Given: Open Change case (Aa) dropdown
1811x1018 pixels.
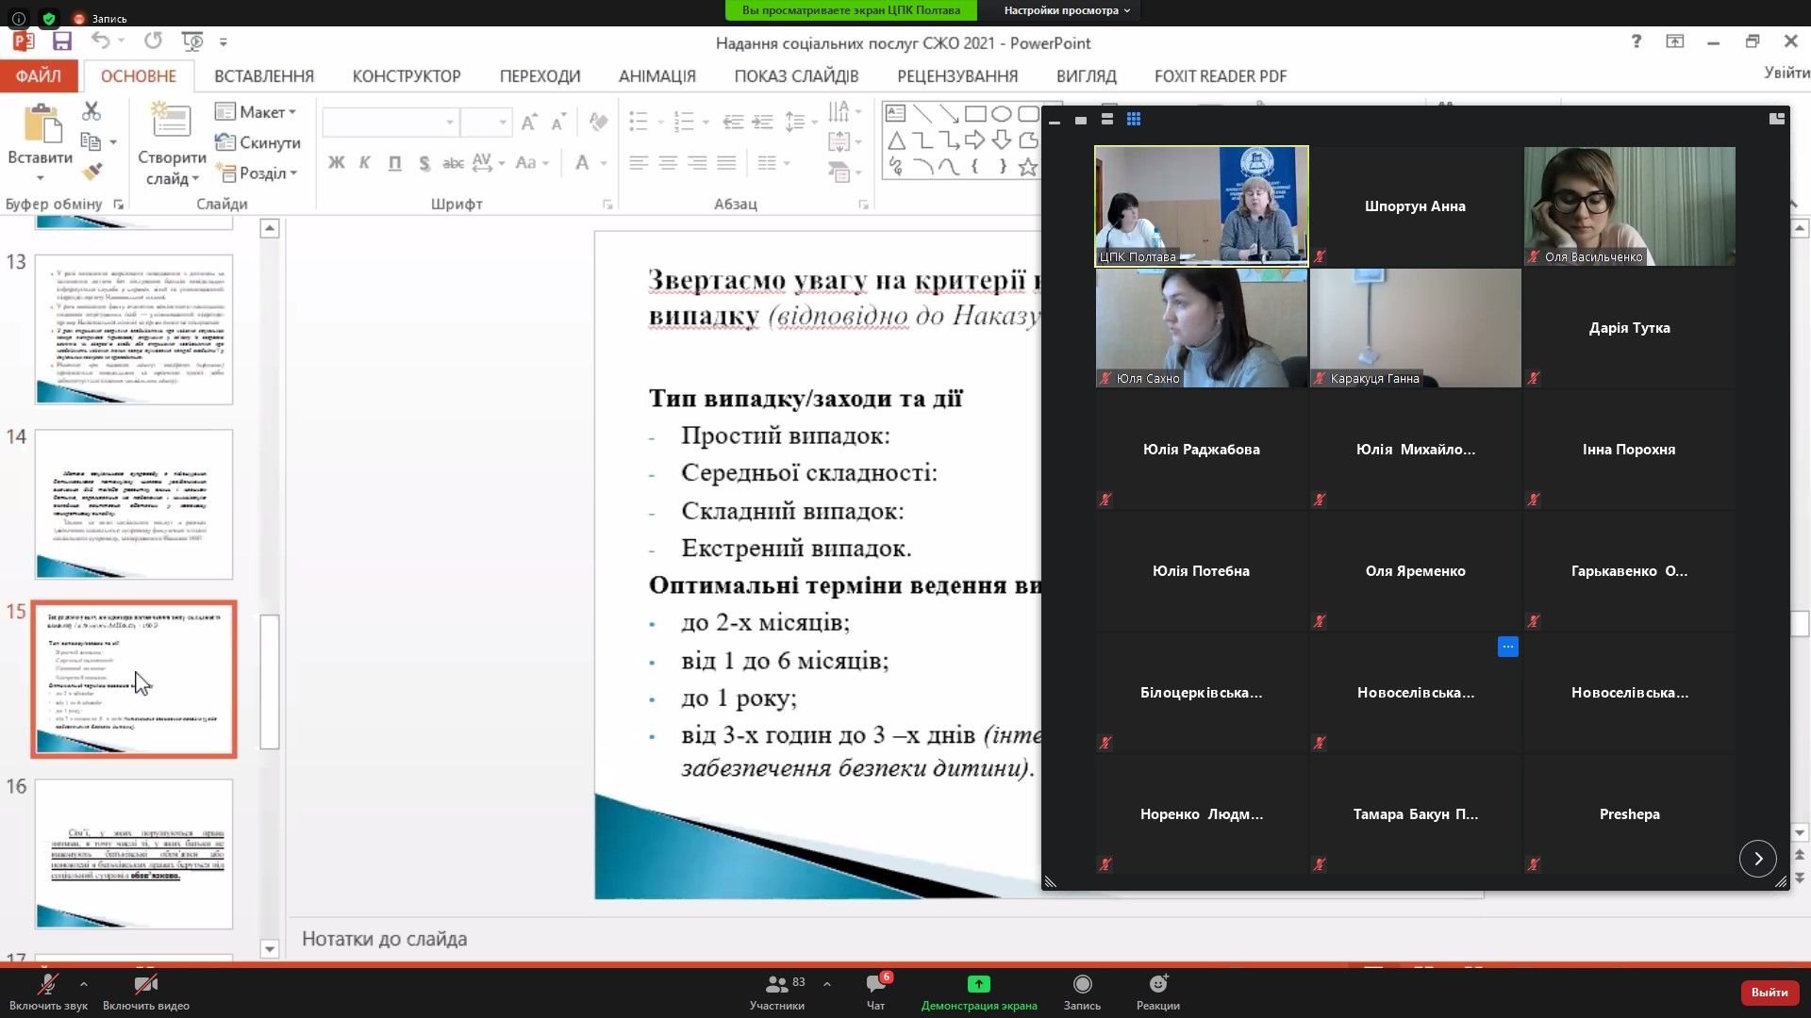Looking at the screenshot, I should pos(532,163).
